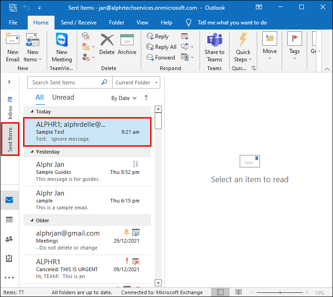The height and width of the screenshot is (297, 333).
Task: Expand the folder pane
Action: point(9,82)
